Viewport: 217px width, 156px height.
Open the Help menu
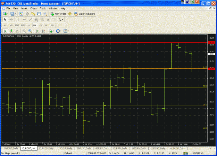63,8
